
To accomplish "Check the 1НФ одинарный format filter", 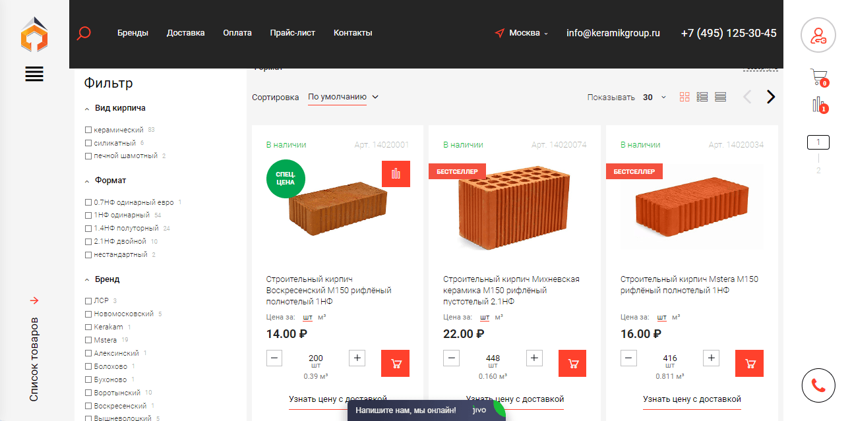I will point(88,215).
